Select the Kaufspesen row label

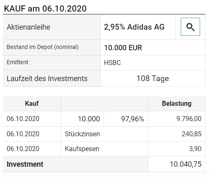(82, 149)
